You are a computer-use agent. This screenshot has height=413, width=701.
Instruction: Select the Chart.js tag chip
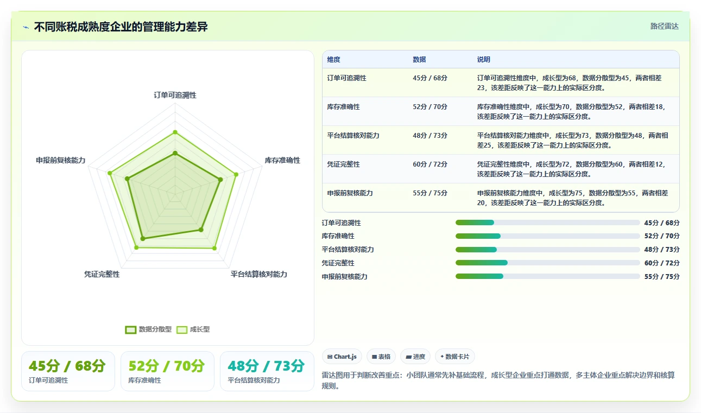point(342,357)
